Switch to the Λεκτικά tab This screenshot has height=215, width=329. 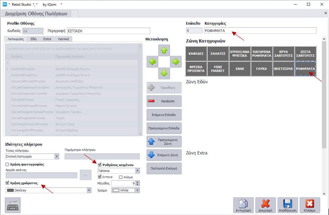(63, 39)
